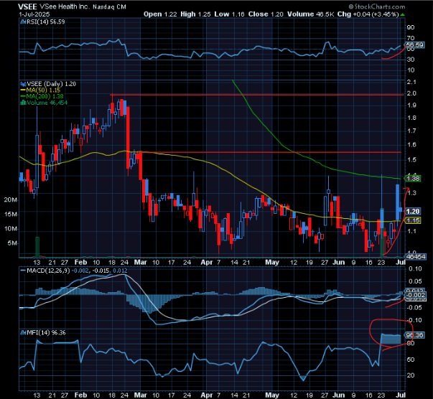The width and height of the screenshot is (433, 399).
Task: Click the 96.36 MFI value tag on axis
Action: click(414, 335)
